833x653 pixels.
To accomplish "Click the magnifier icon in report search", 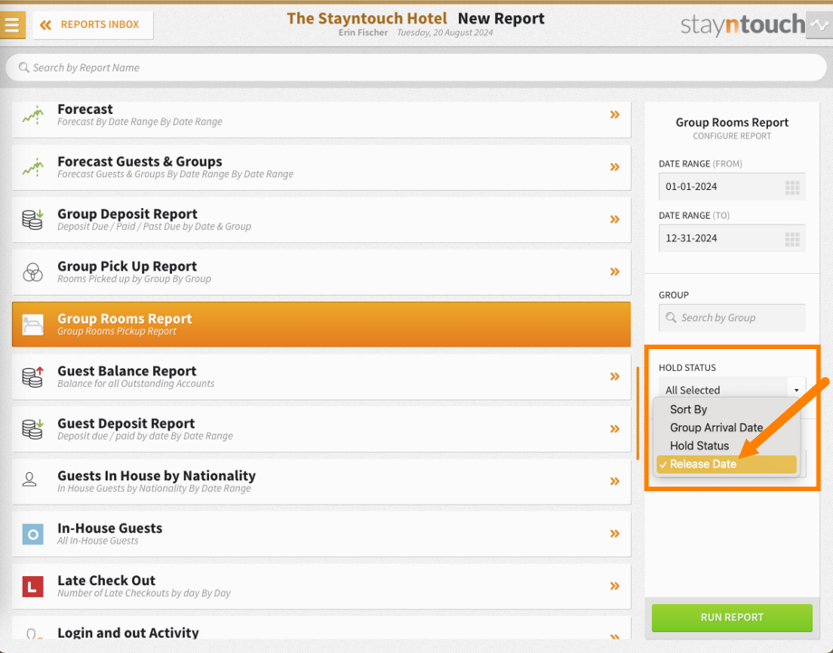I will (x=24, y=67).
